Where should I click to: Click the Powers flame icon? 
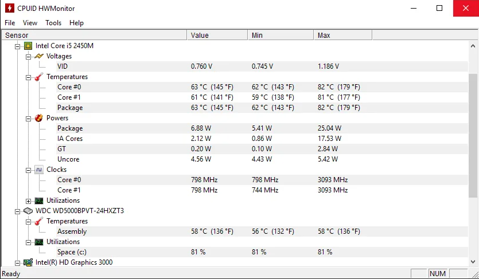coord(39,118)
